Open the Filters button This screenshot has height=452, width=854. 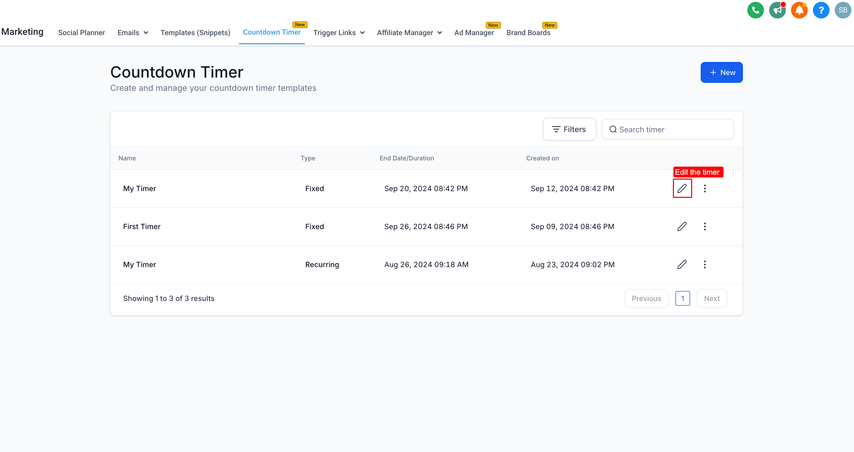coord(569,129)
